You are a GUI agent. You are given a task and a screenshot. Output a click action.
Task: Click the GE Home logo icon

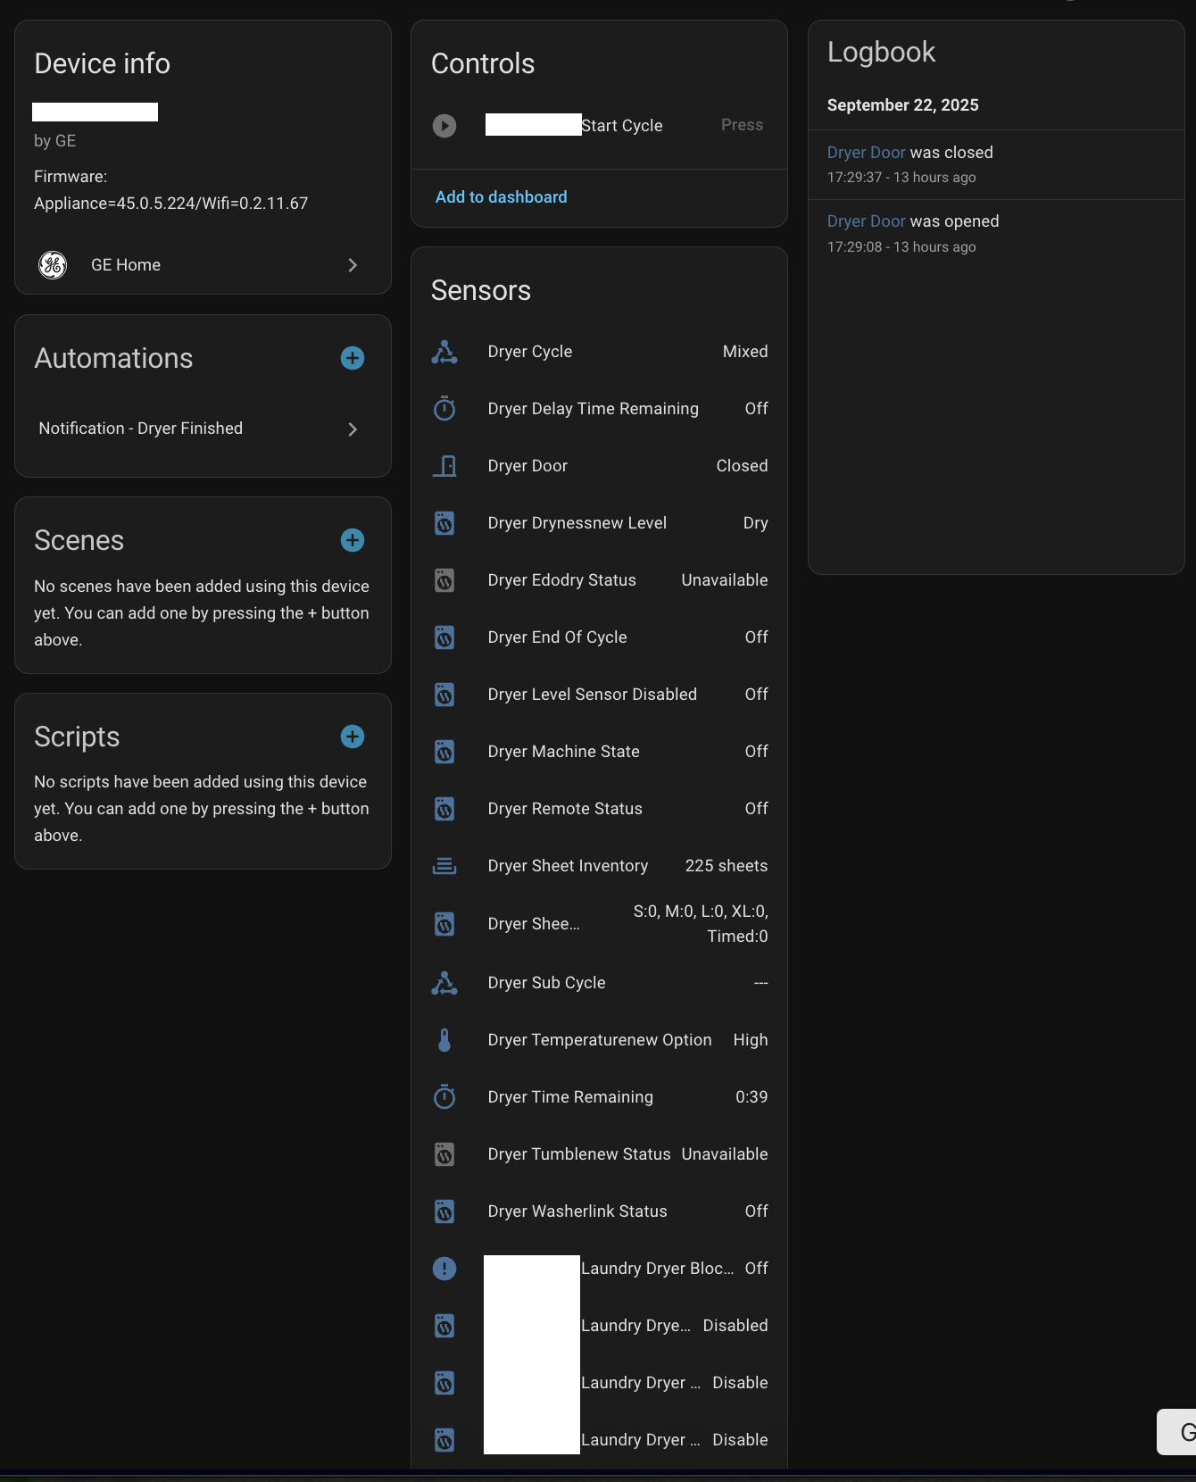pos(53,265)
